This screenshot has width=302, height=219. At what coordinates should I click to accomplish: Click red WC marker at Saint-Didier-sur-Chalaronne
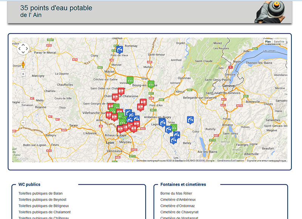[x=121, y=91]
